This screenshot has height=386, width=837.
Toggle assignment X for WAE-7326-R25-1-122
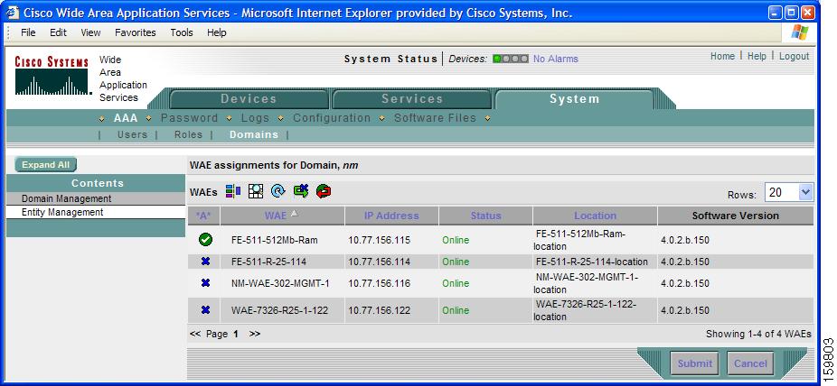(205, 310)
